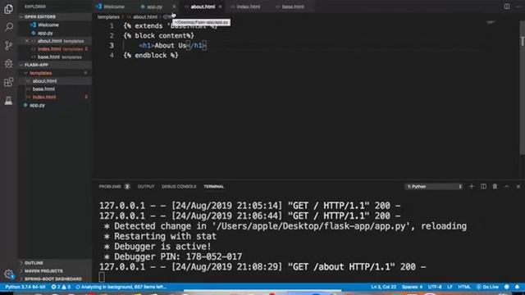Open the Source Control view
Viewport: 525px width, 295px height.
(x=9, y=46)
